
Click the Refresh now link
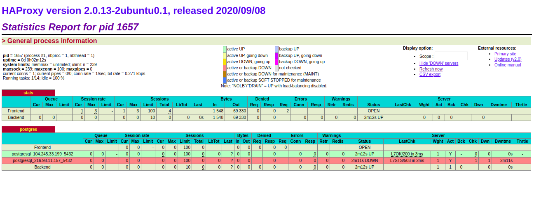[x=431, y=69]
